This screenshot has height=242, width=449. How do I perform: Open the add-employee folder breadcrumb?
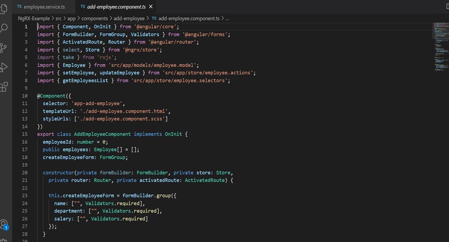129,18
